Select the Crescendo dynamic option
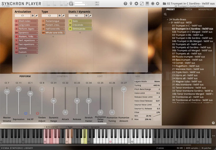Viewport: 216px width, 150px height. [80, 25]
